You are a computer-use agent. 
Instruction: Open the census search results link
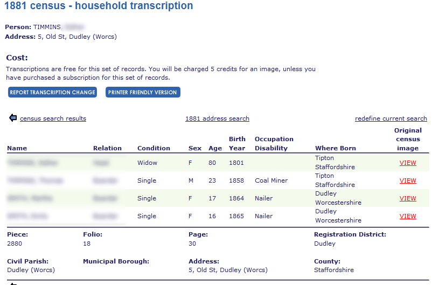(53, 119)
